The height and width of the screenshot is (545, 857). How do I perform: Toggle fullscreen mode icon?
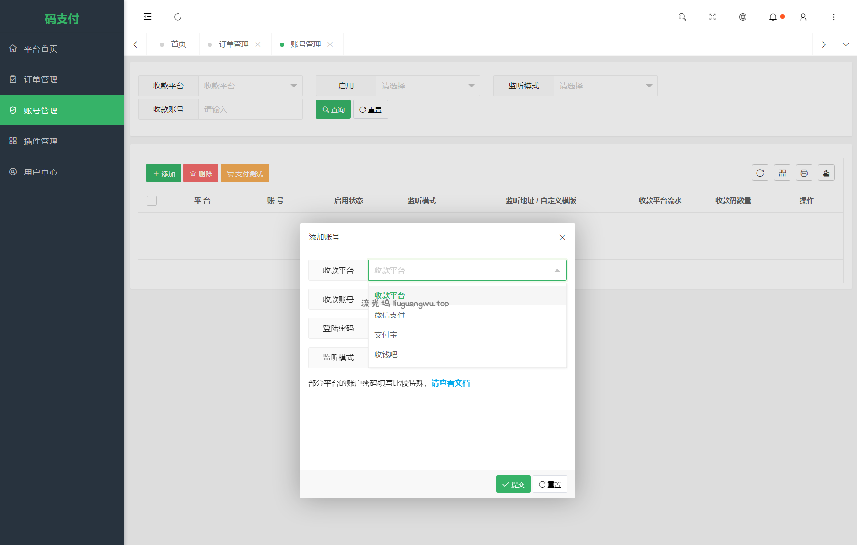712,17
